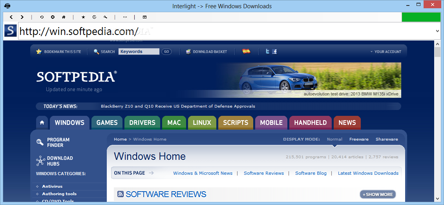Image resolution: width=444 pixels, height=205 pixels.
Task: Open the NEWS tab
Action: tap(347, 123)
